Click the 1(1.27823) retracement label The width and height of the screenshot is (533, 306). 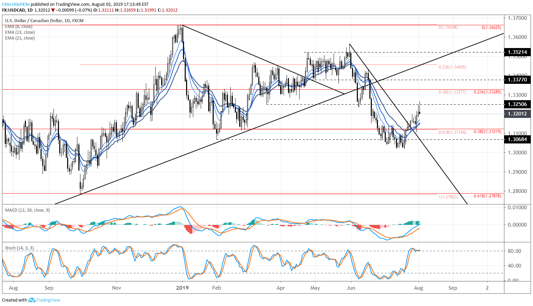tap(448, 197)
